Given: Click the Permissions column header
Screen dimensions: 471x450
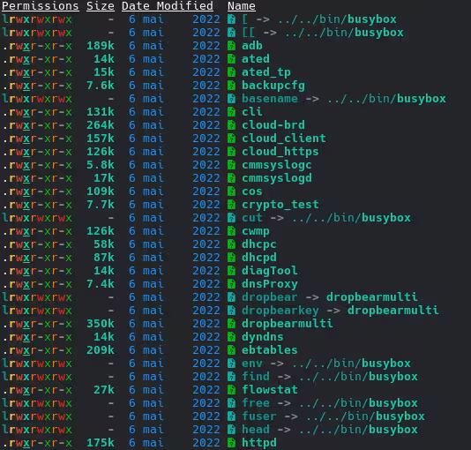Looking at the screenshot, I should click(41, 6).
